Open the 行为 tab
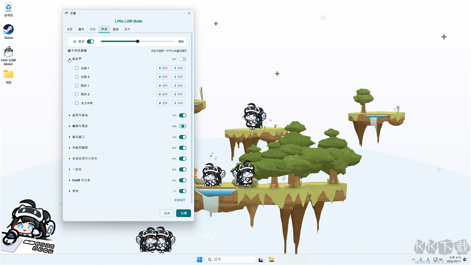Image resolution: width=471 pixels, height=265 pixels. coord(93,29)
